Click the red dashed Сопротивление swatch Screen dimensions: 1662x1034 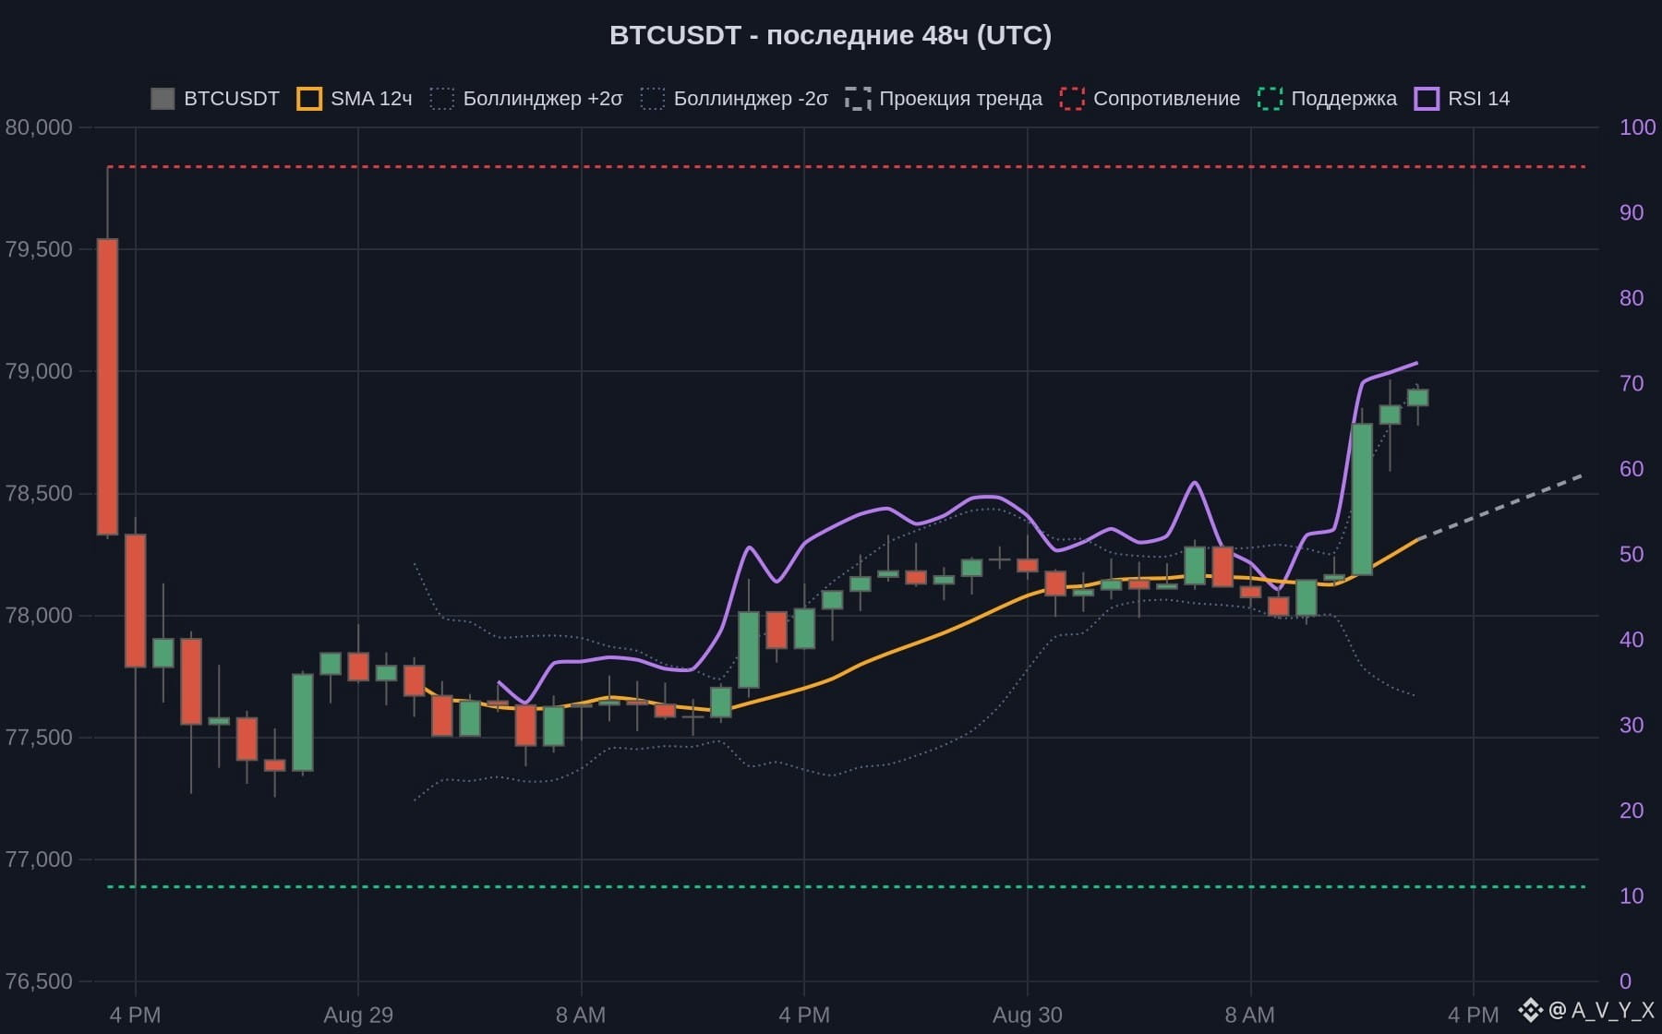tap(1072, 99)
